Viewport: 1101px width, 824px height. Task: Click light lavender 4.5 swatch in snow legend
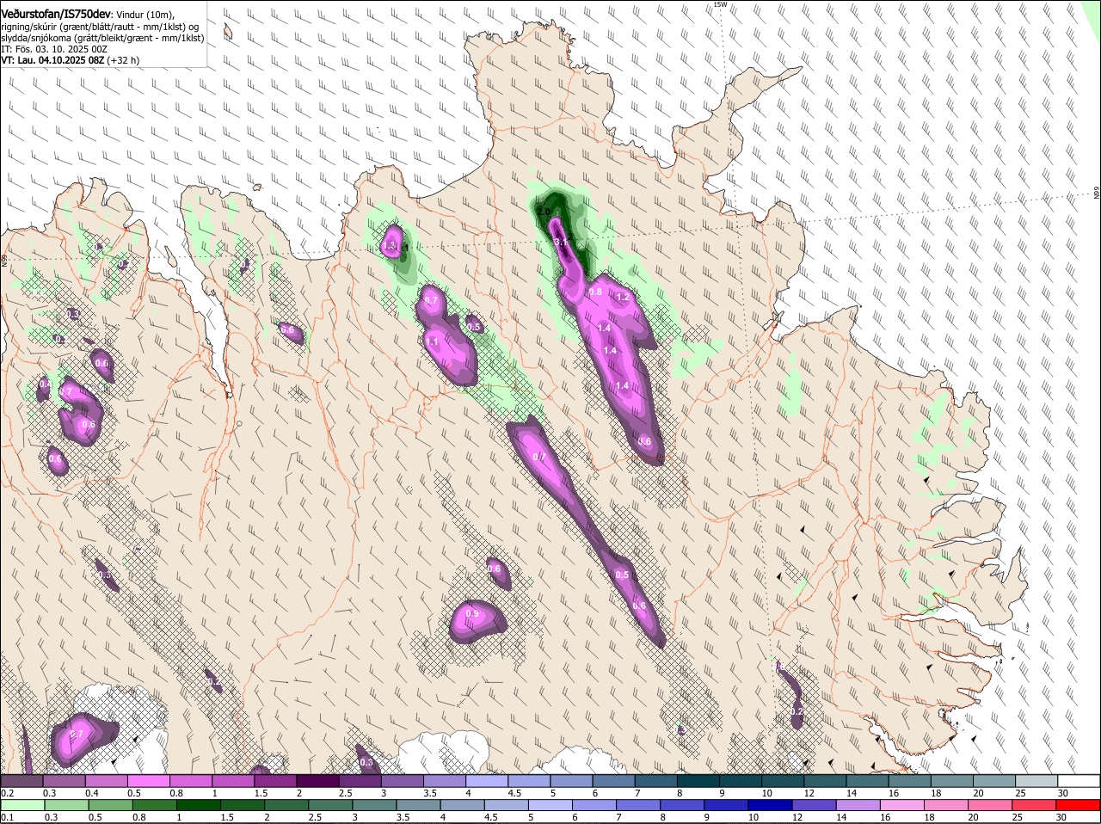[x=527, y=781]
